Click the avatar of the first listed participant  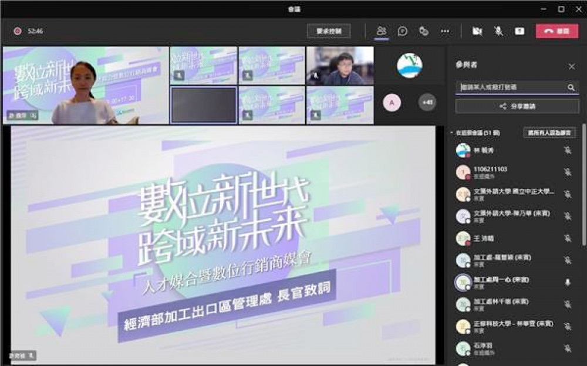[x=463, y=150]
